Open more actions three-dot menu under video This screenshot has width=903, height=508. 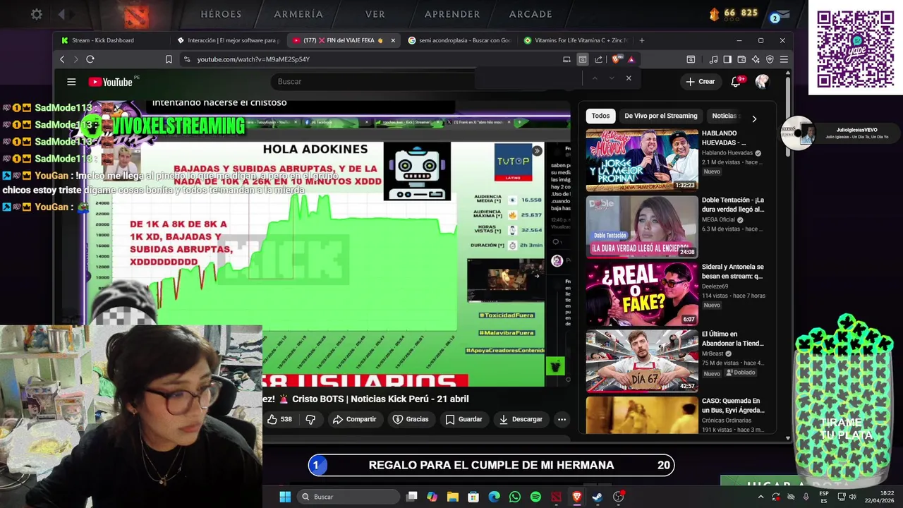[x=562, y=419]
